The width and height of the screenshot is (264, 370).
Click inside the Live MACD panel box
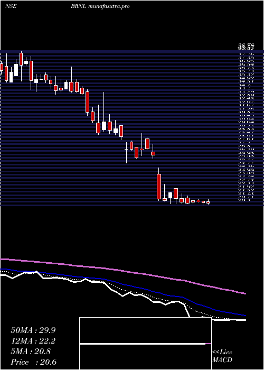[145, 344]
